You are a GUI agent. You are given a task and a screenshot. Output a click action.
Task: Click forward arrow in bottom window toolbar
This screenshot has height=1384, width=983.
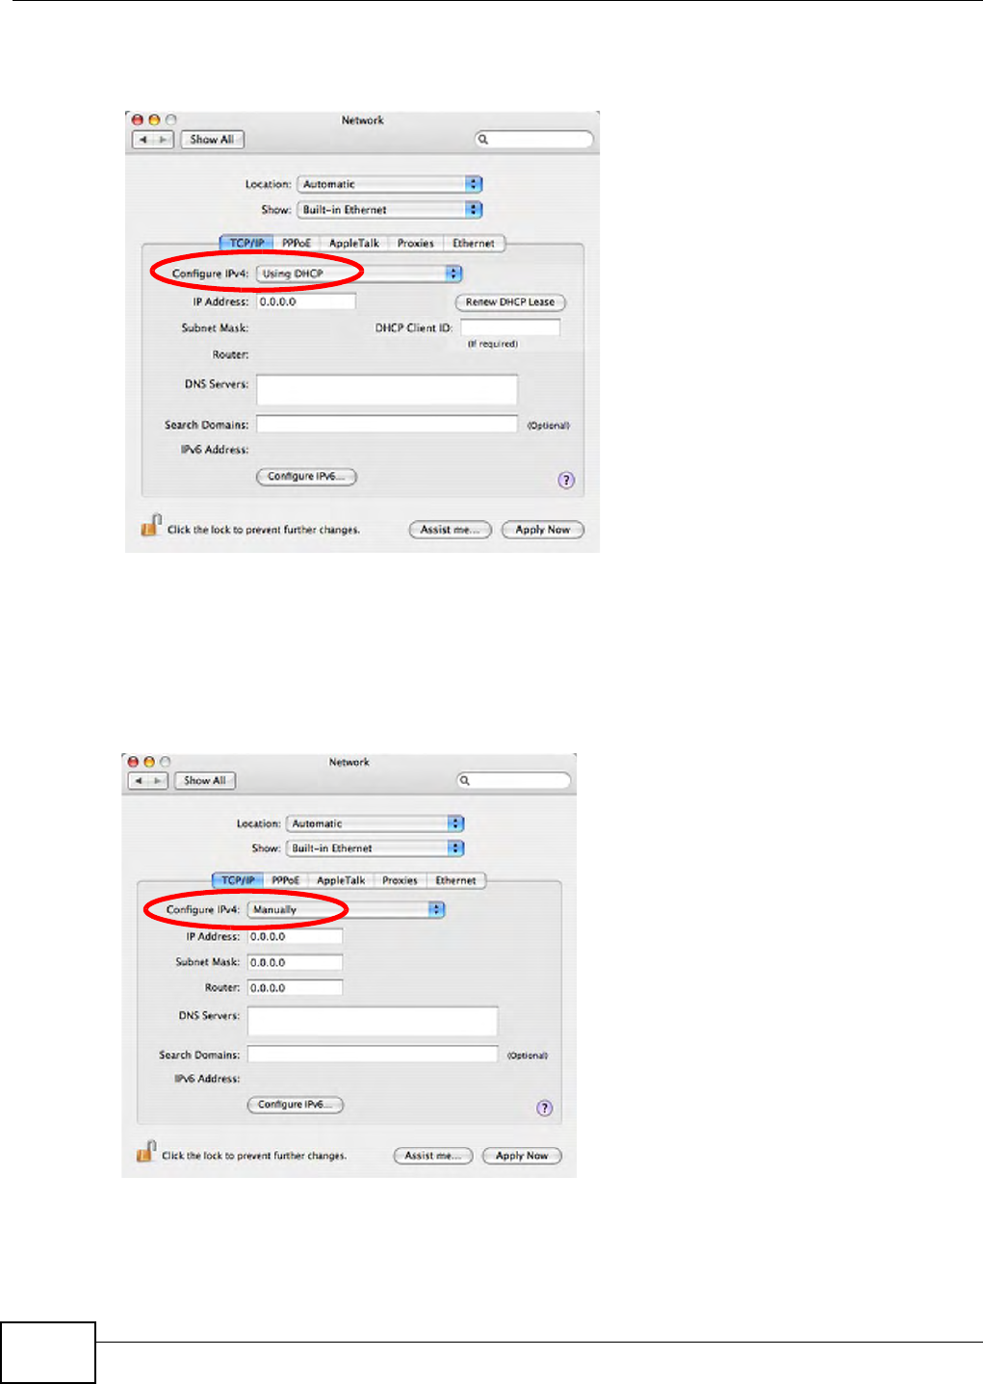[158, 781]
